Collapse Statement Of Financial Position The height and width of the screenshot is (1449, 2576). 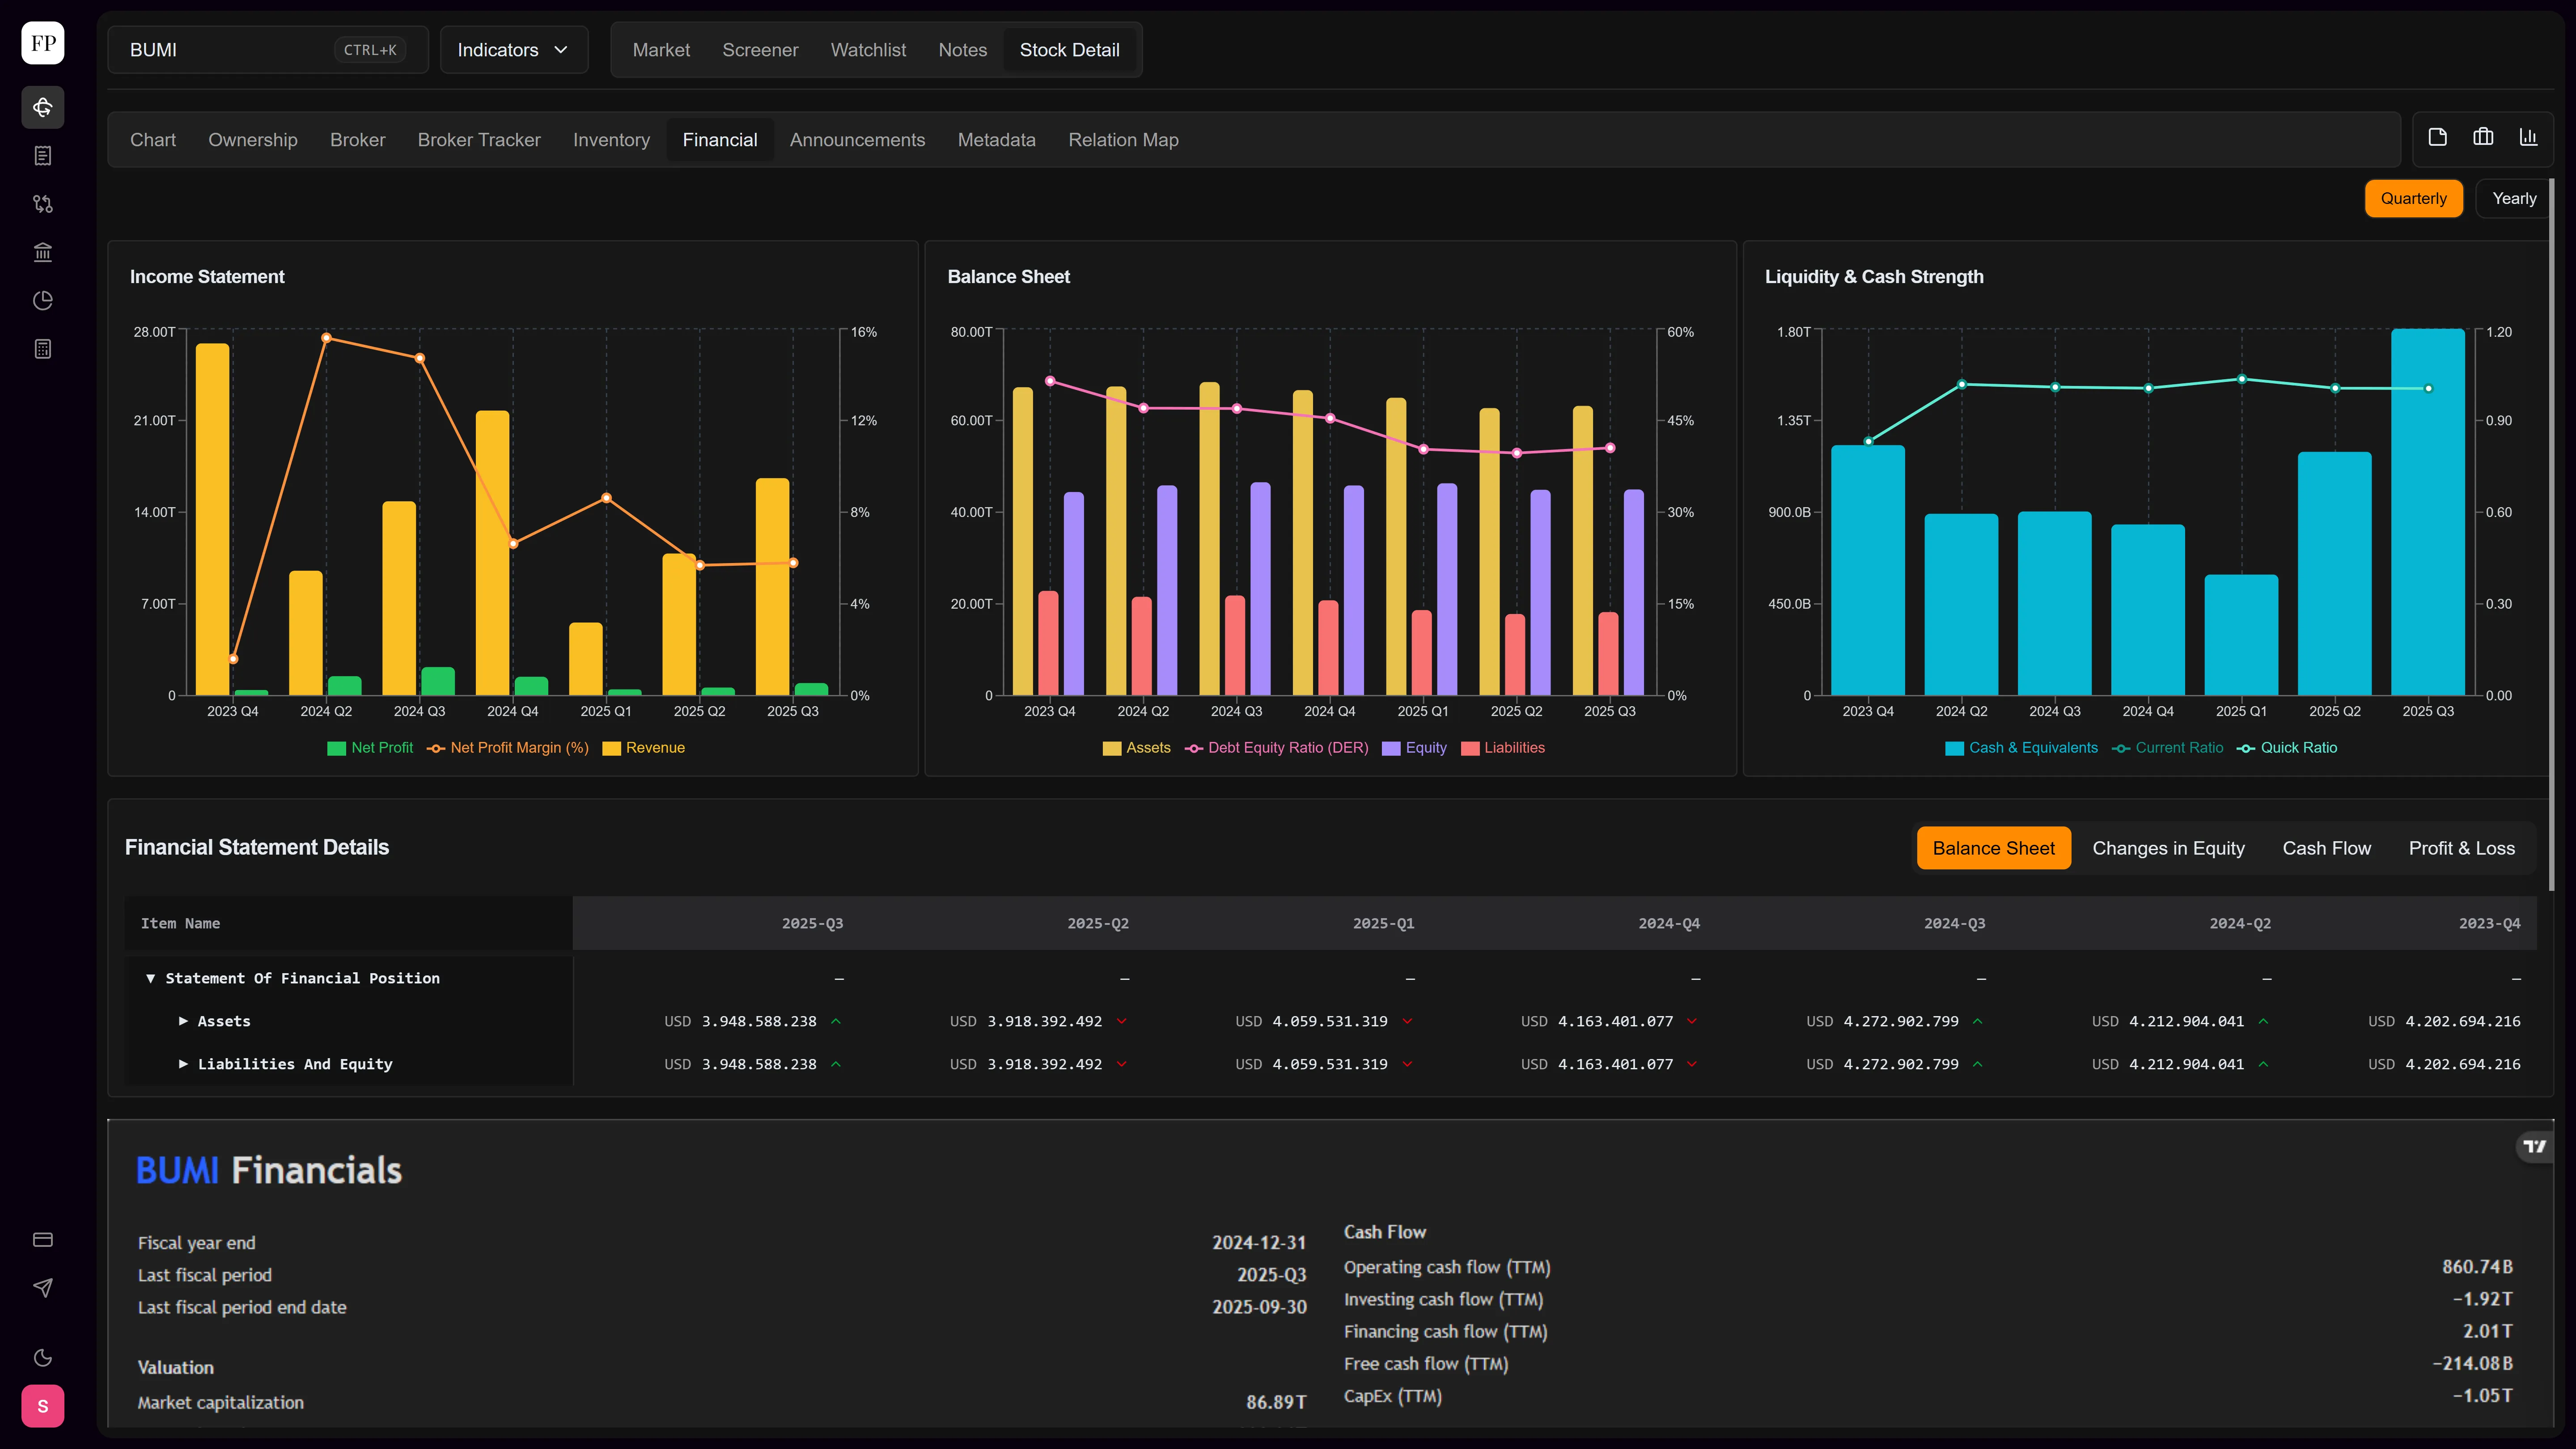(293, 978)
